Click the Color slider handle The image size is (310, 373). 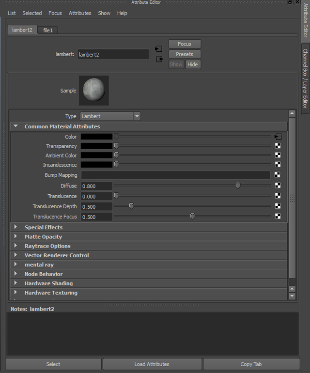[x=116, y=136]
